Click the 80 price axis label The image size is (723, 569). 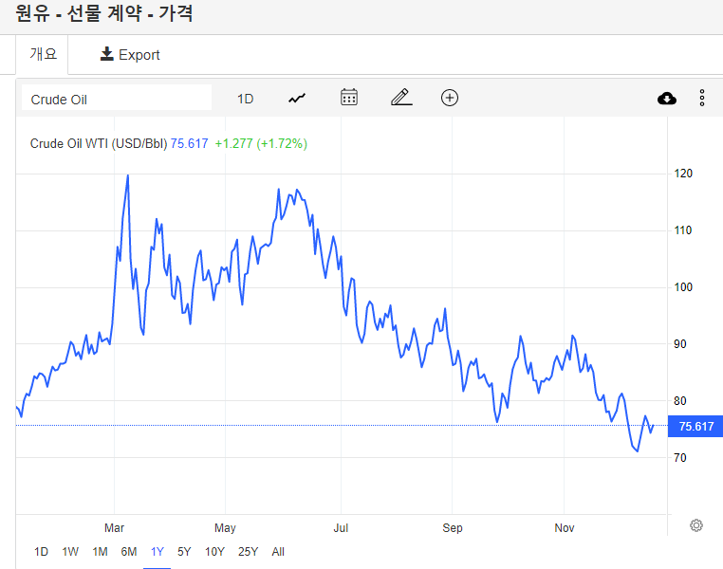click(680, 401)
